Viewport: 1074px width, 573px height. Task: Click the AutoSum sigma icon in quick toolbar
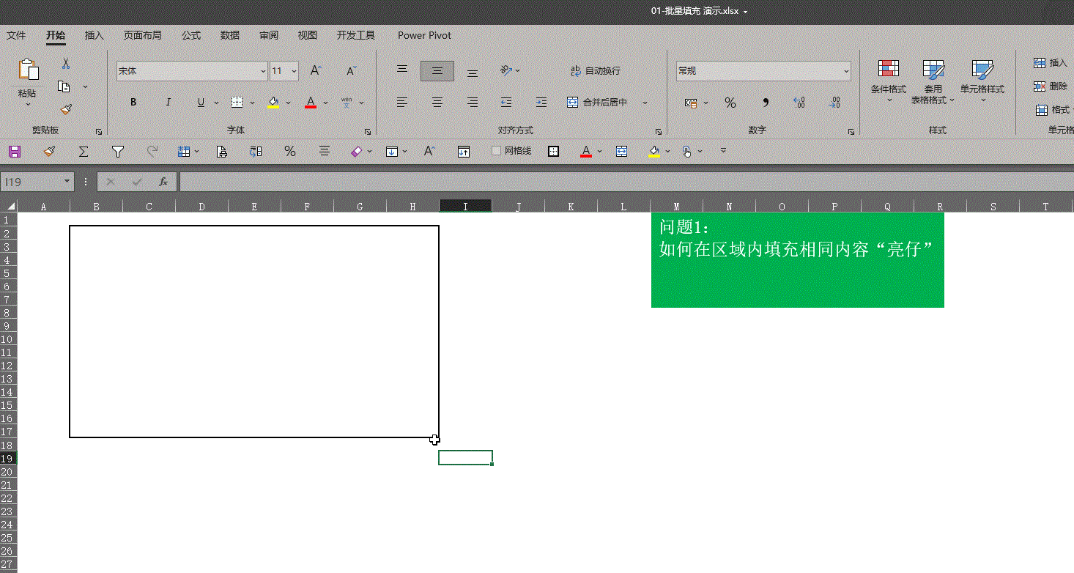click(x=84, y=151)
